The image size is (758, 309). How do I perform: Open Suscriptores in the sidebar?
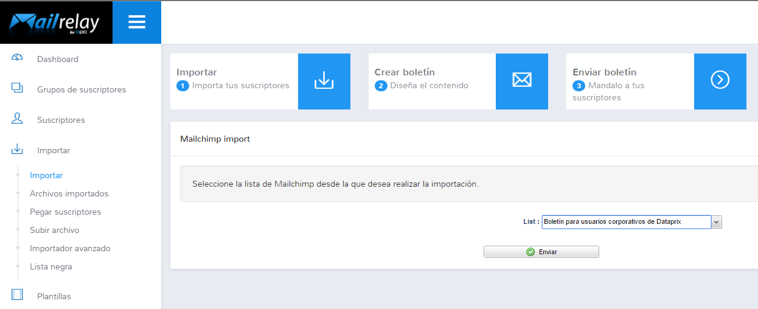pyautogui.click(x=61, y=120)
